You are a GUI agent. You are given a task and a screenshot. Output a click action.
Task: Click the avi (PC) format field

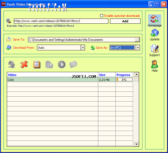tap(123, 48)
